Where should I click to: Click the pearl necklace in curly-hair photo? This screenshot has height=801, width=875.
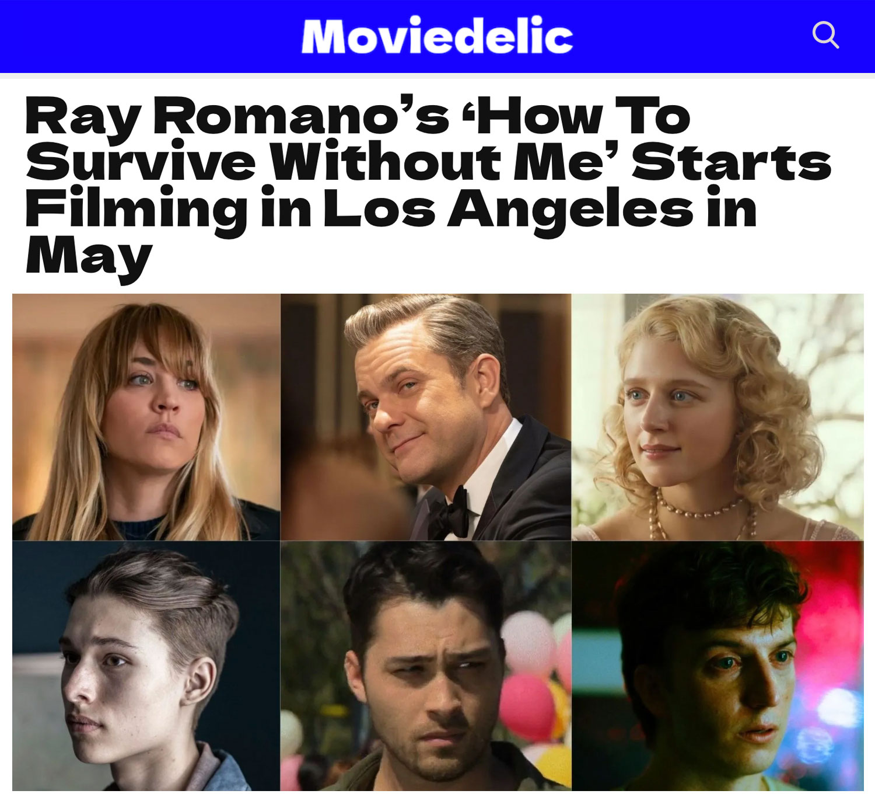(700, 511)
